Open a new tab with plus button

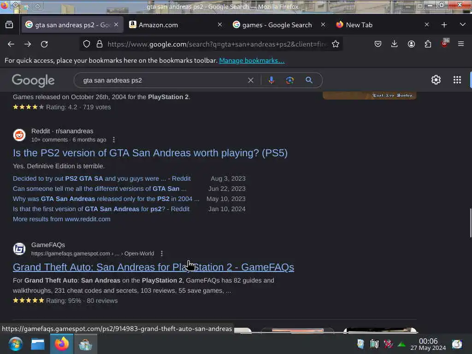(x=444, y=25)
